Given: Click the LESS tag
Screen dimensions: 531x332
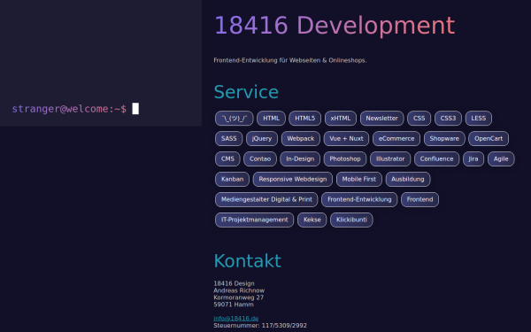Looking at the screenshot, I should pos(479,119).
